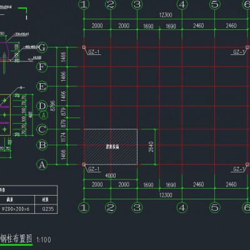The image size is (250, 250).
Task: Select the Q235 material table cell
Action: click(x=48, y=209)
